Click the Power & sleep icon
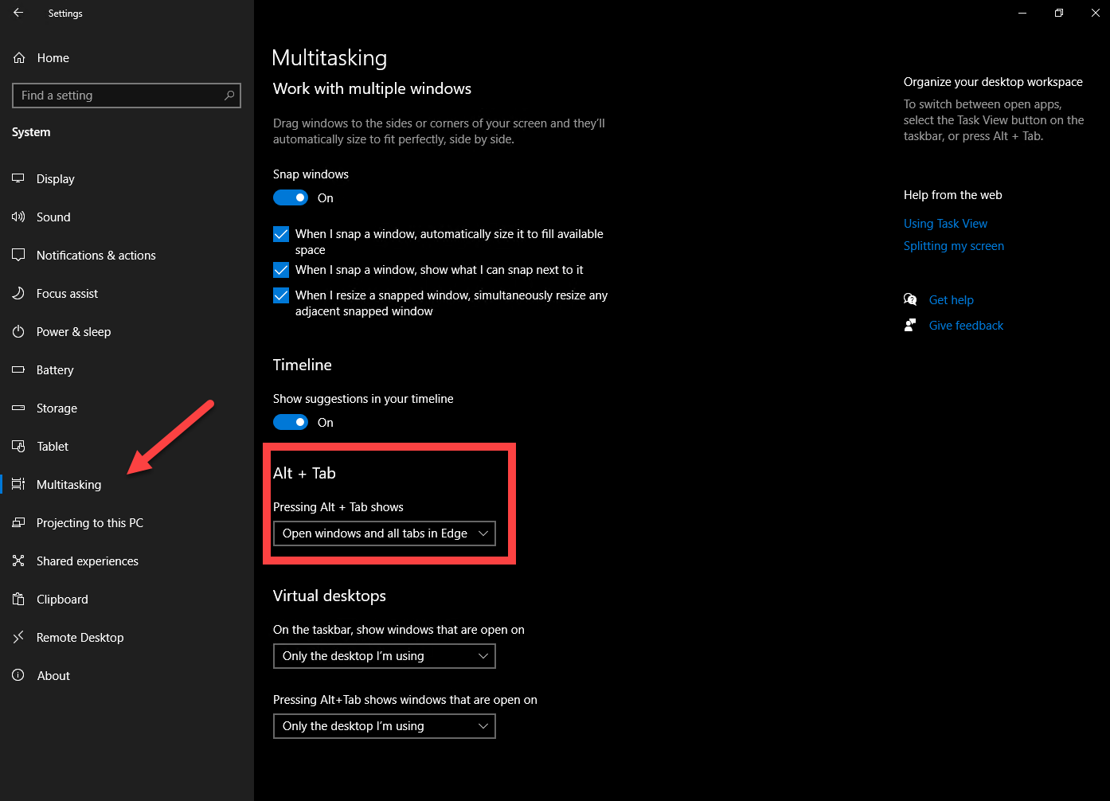This screenshot has height=801, width=1110. 18,332
